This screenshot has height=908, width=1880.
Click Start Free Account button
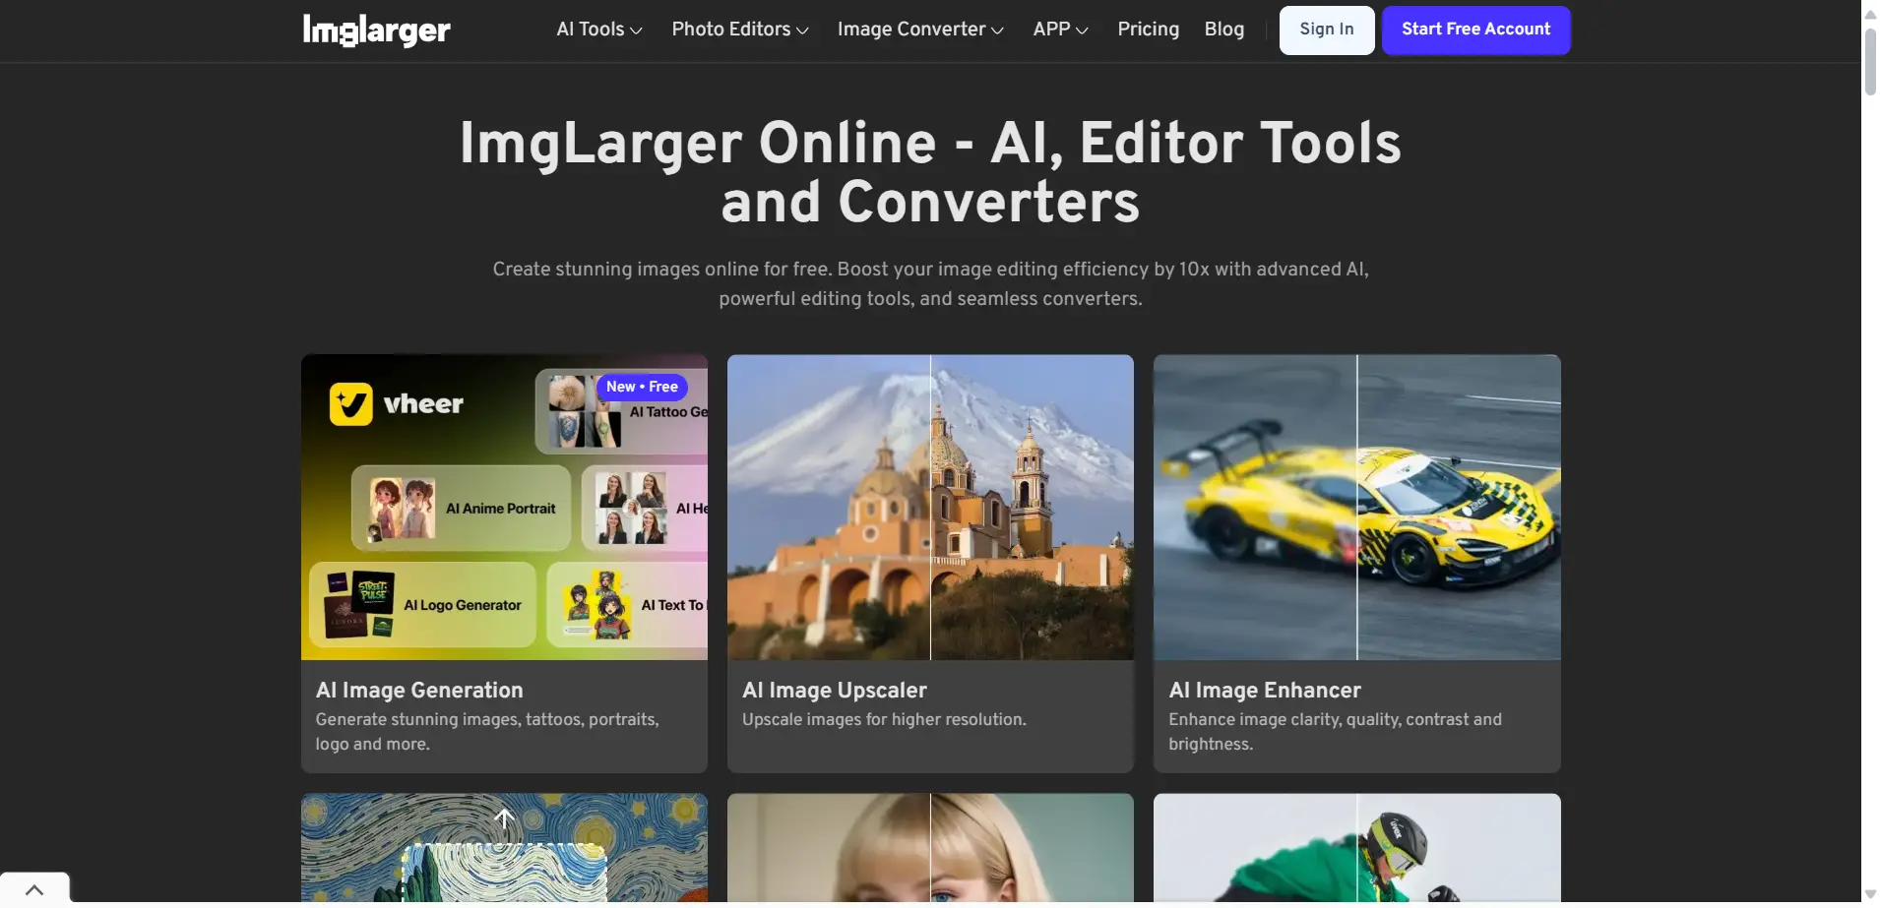point(1475,30)
